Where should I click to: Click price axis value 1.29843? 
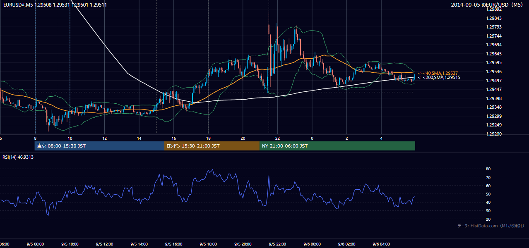click(493, 18)
